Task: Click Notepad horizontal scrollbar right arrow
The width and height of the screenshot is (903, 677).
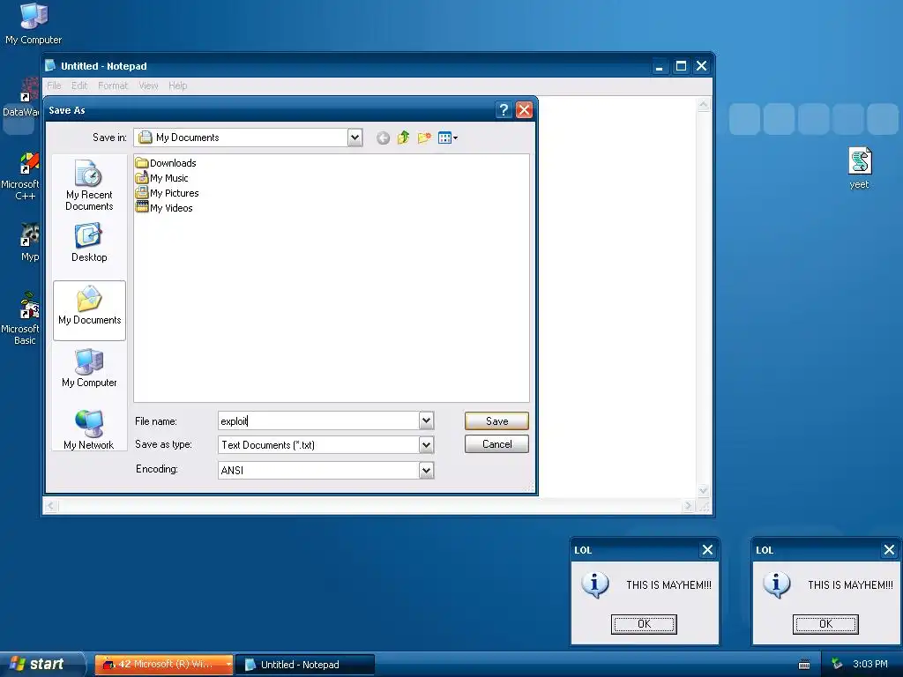Action: 688,506
